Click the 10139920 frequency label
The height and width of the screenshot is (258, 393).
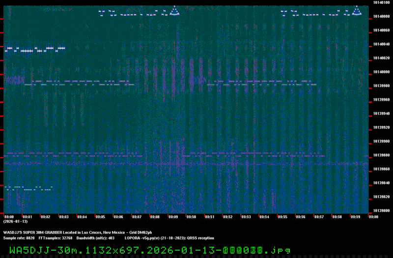382,127
